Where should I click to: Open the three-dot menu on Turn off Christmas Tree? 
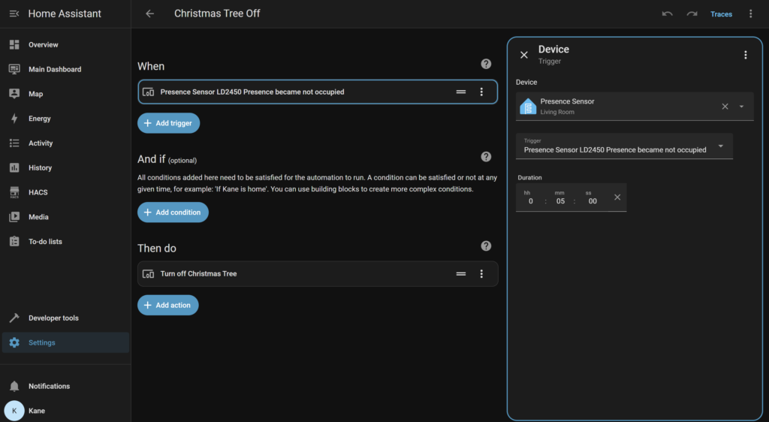coord(481,274)
